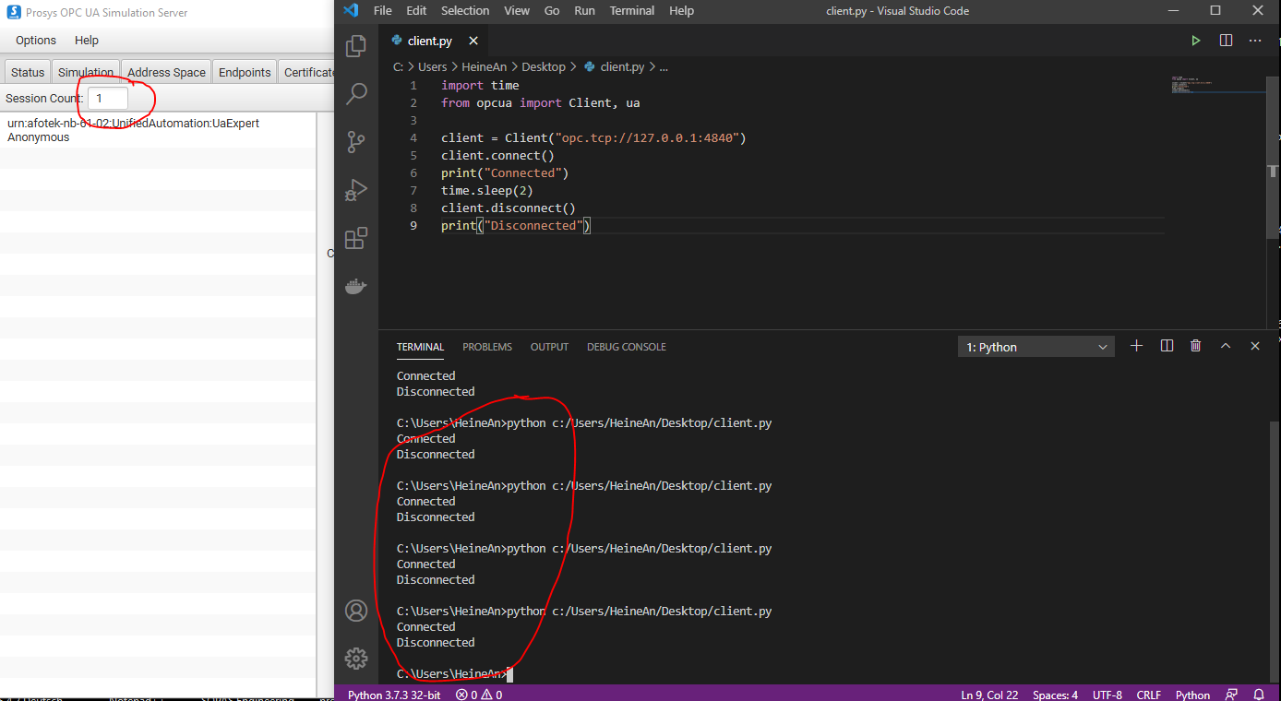Open the Accounts icon above settings gear

(x=355, y=611)
